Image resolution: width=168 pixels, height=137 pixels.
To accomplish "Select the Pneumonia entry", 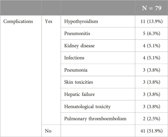I will click(x=76, y=70).
